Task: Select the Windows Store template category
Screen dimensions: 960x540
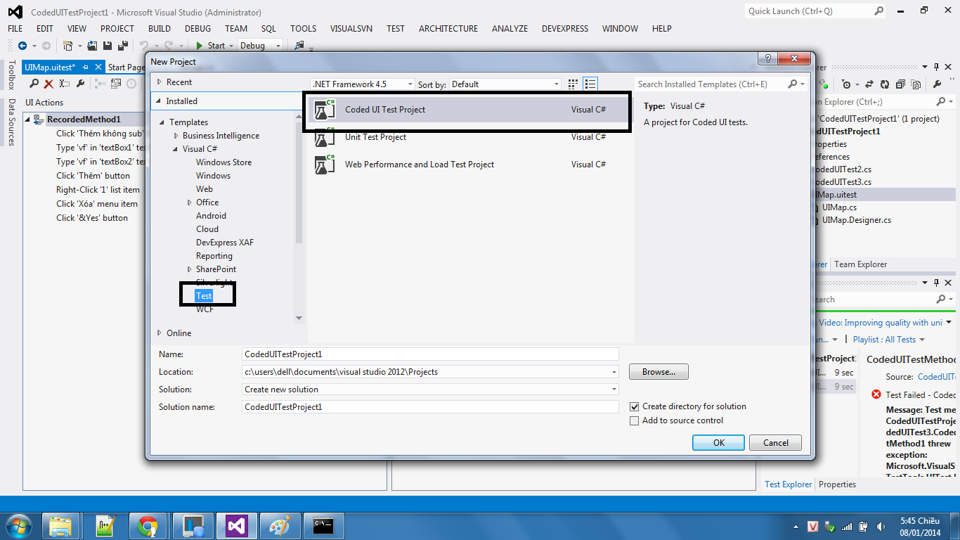Action: (223, 162)
